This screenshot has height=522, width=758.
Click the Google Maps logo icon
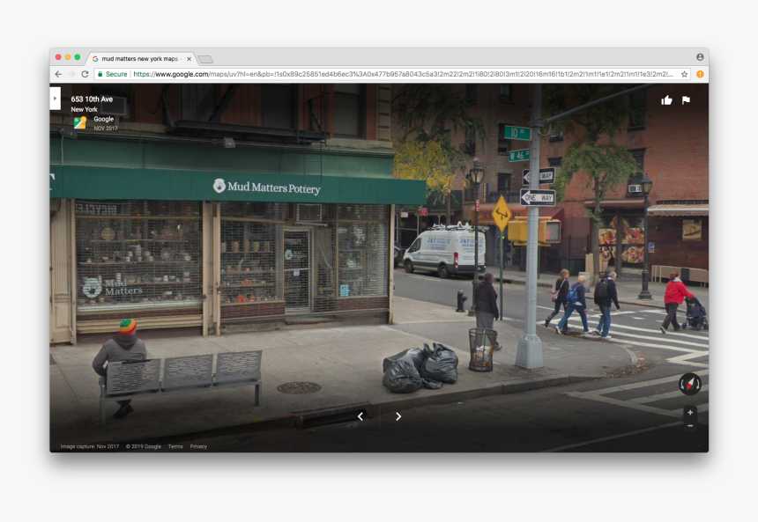click(x=80, y=122)
